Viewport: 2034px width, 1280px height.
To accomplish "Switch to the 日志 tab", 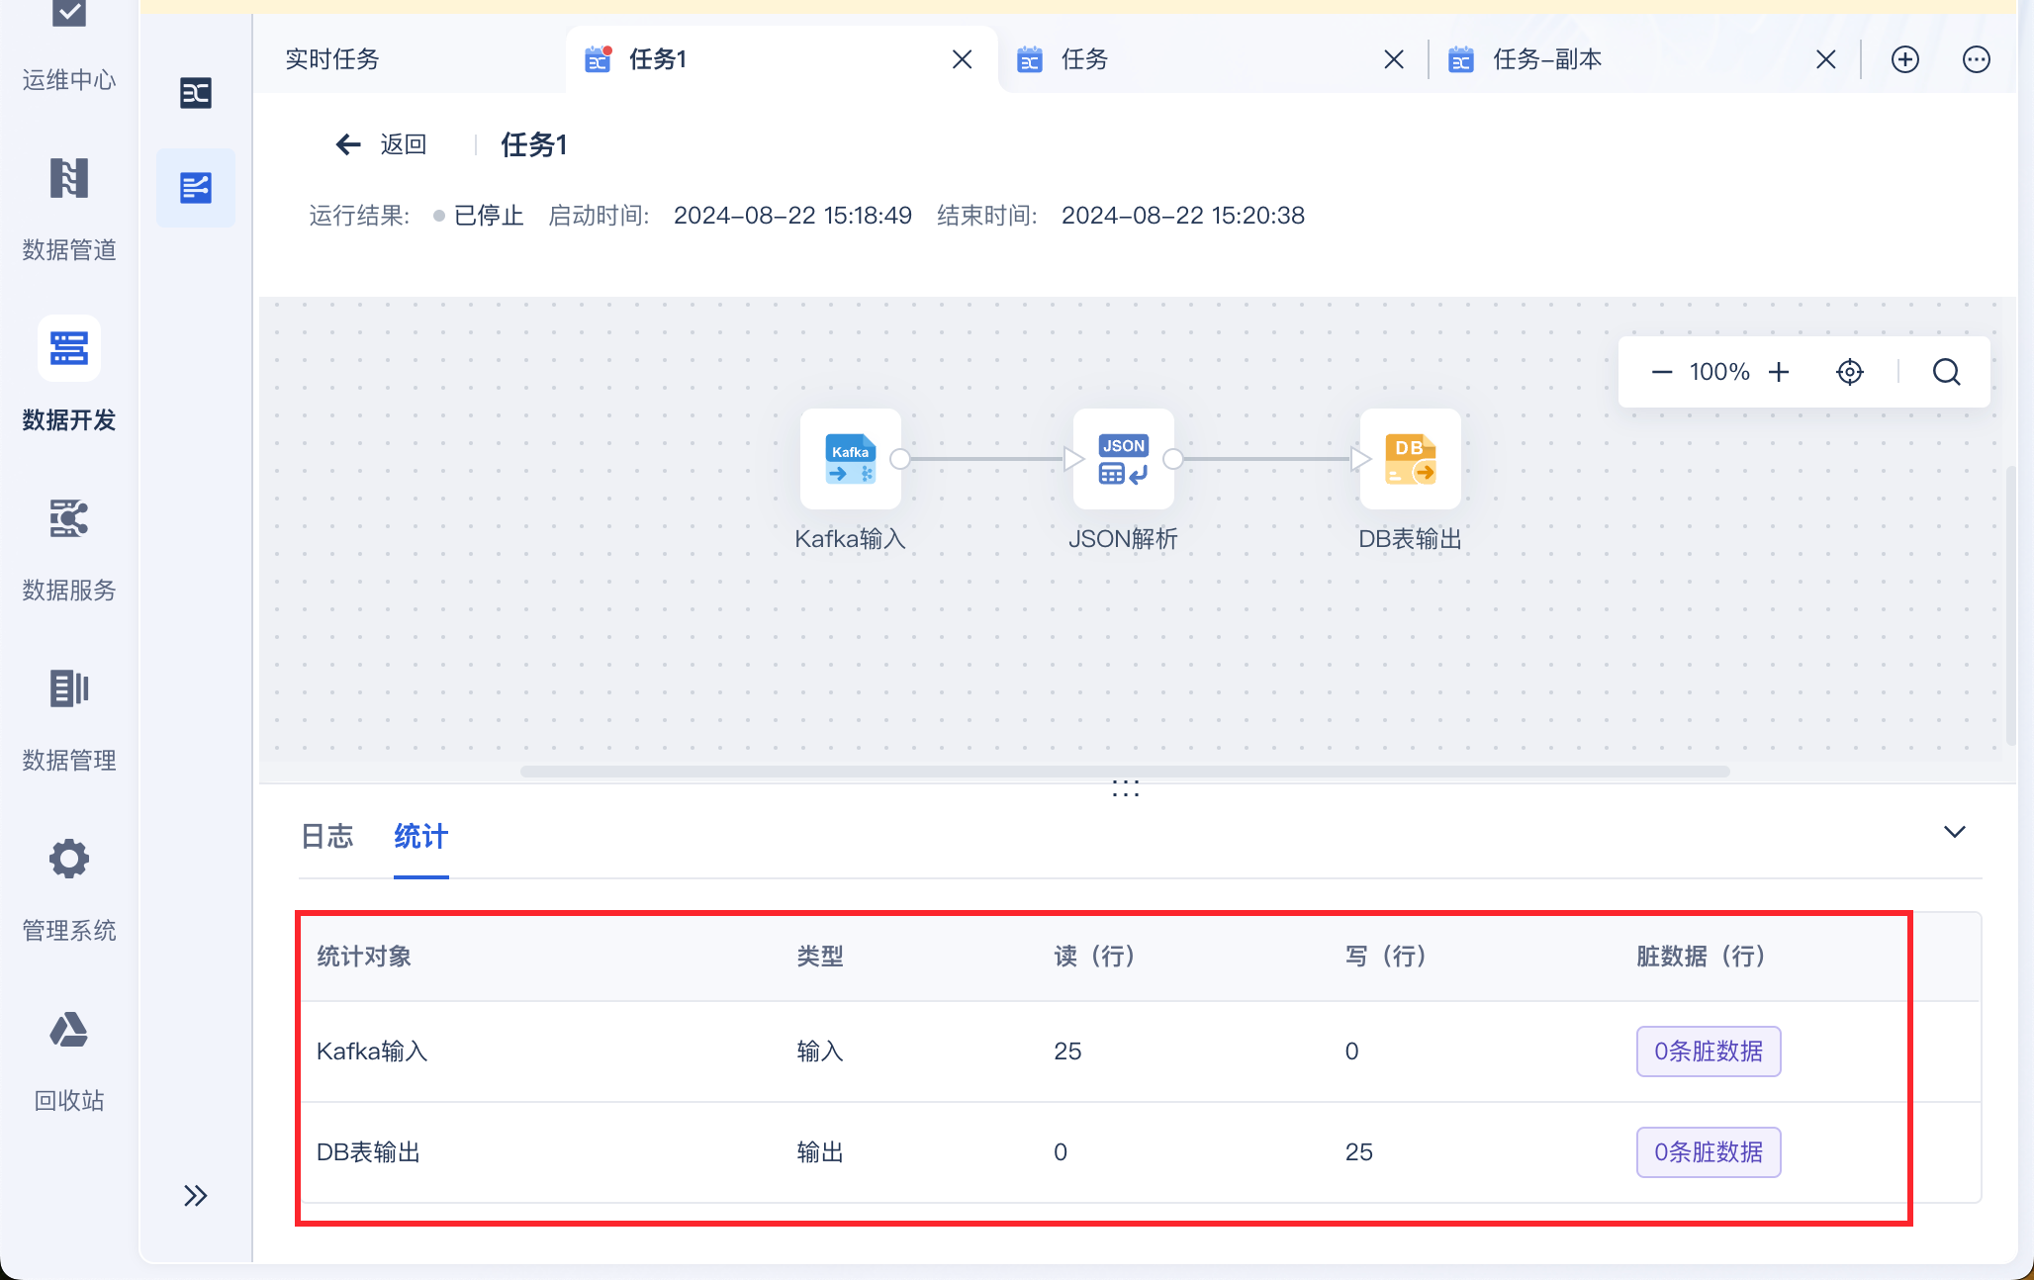I will point(326,837).
